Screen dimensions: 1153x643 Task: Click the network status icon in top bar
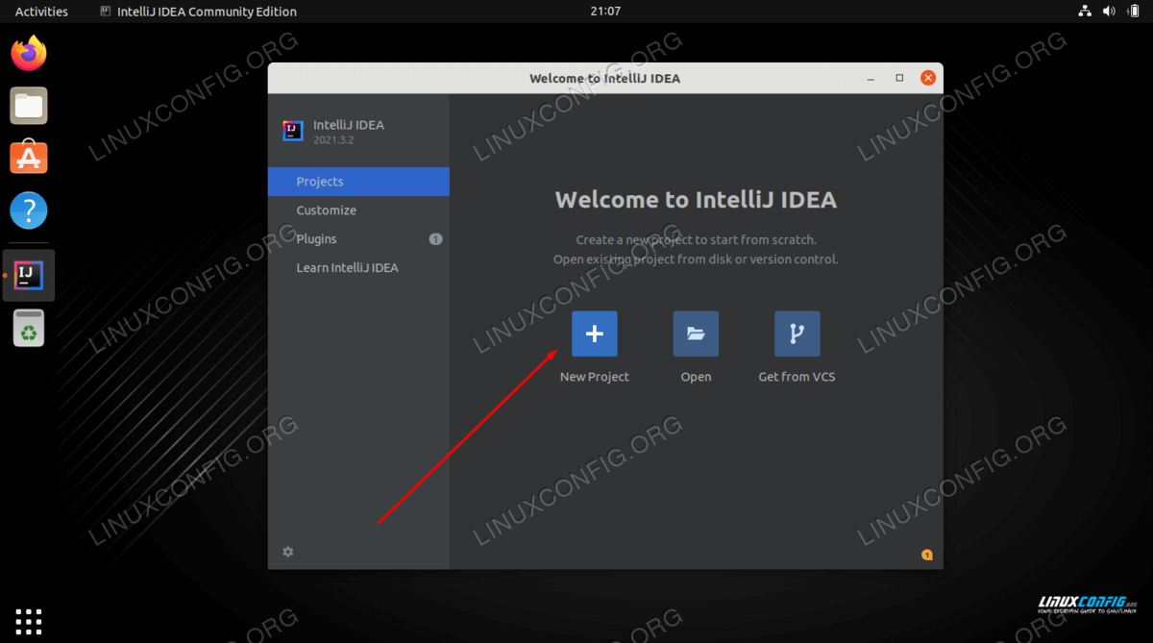click(x=1086, y=12)
